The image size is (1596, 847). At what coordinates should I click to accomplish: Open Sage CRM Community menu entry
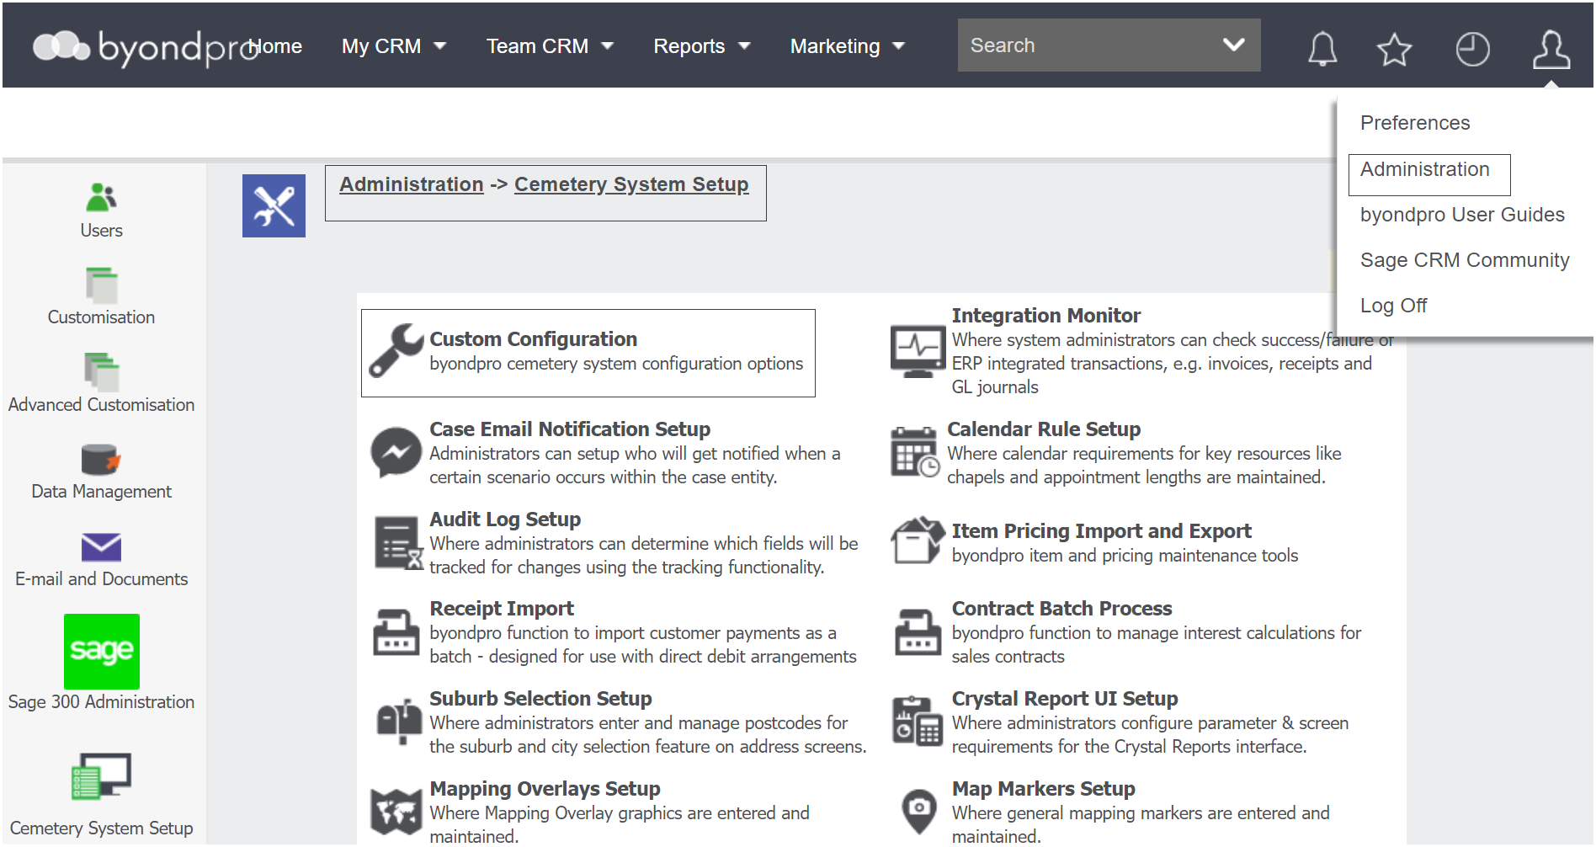(x=1465, y=260)
